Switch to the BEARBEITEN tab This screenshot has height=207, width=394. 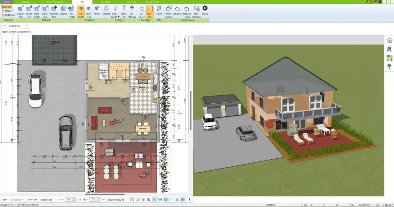click(152, 2)
